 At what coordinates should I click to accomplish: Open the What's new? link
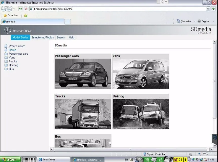point(17,46)
